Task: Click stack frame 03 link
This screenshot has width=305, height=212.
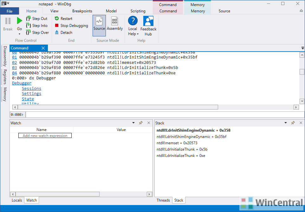Action: pos(14,68)
